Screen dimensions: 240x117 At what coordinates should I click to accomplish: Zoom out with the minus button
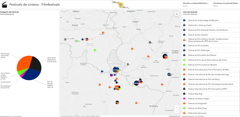[177, 112]
